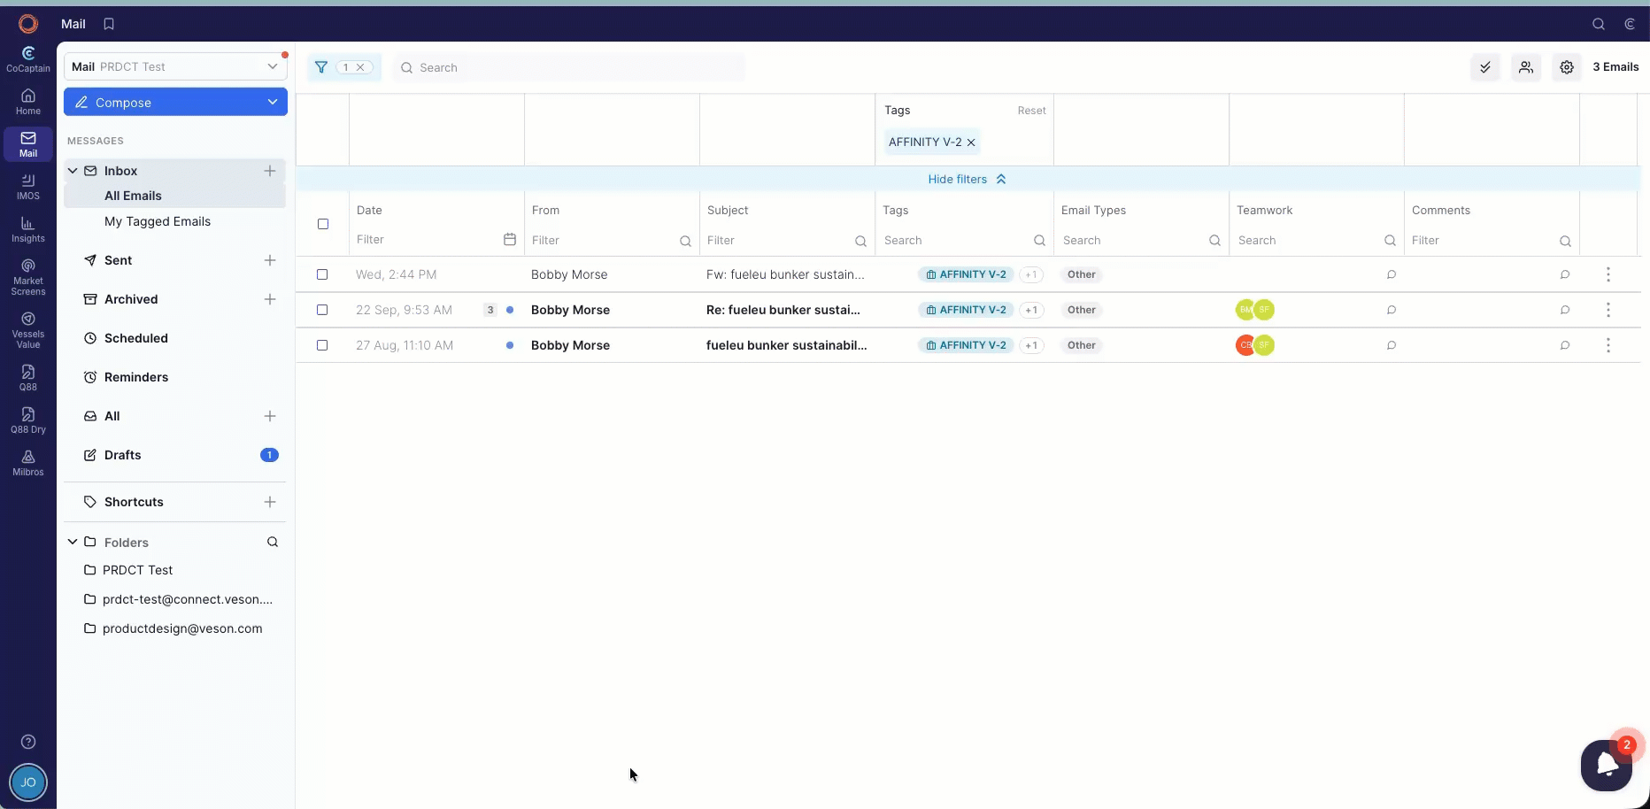This screenshot has height=809, width=1650.
Task: Click plus icon next to Shortcuts
Action: (x=270, y=502)
